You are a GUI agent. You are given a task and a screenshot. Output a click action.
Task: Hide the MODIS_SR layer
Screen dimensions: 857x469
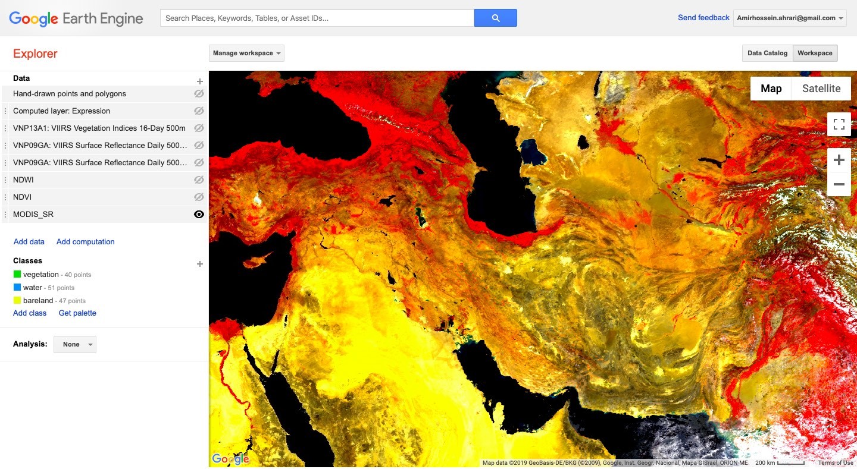[199, 214]
